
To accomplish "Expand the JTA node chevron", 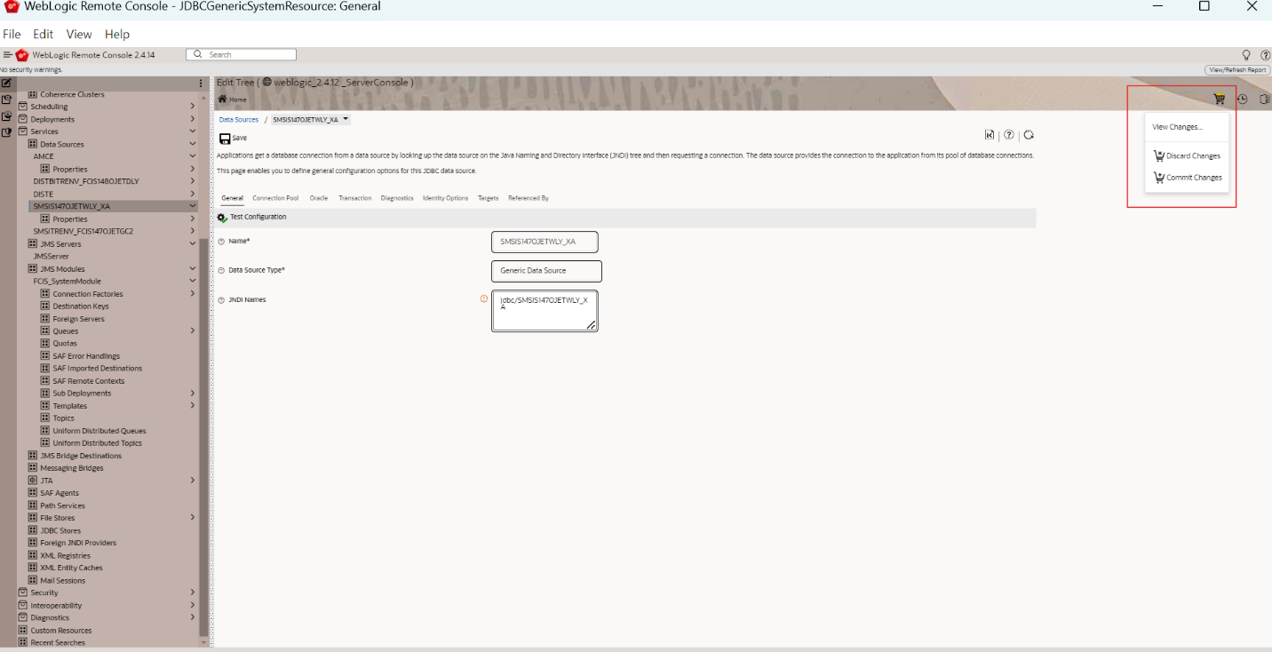I will tap(193, 481).
